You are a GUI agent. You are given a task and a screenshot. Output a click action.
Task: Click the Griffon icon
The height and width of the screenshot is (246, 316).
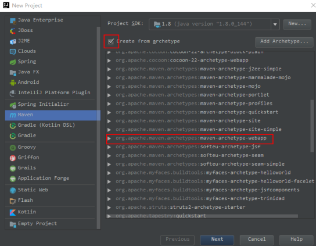coord(13,158)
